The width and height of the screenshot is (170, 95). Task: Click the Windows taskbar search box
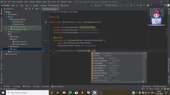pos(27,93)
